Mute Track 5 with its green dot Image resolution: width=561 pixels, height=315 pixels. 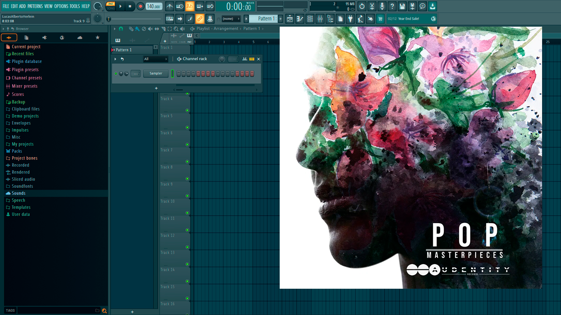pyautogui.click(x=187, y=128)
